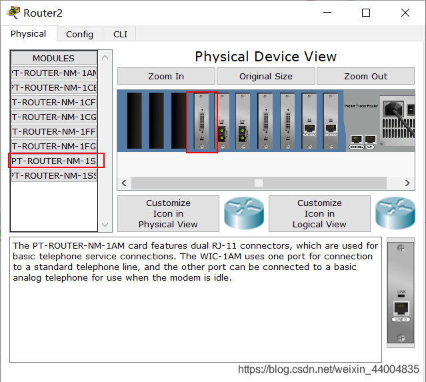
Task: Click the Packet Tracer app icon in title bar
Action: pyautogui.click(x=14, y=13)
